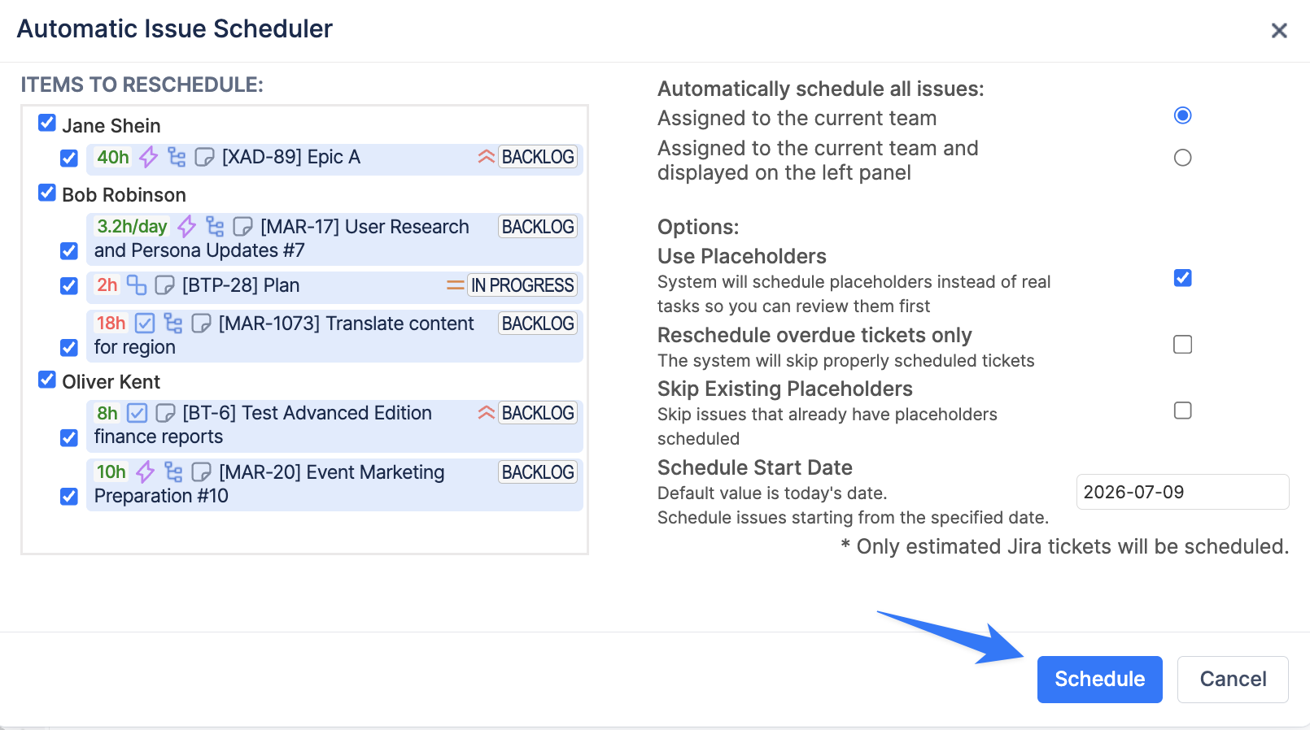Click the IN PROGRESS status badge
The height and width of the screenshot is (730, 1310).
click(522, 285)
